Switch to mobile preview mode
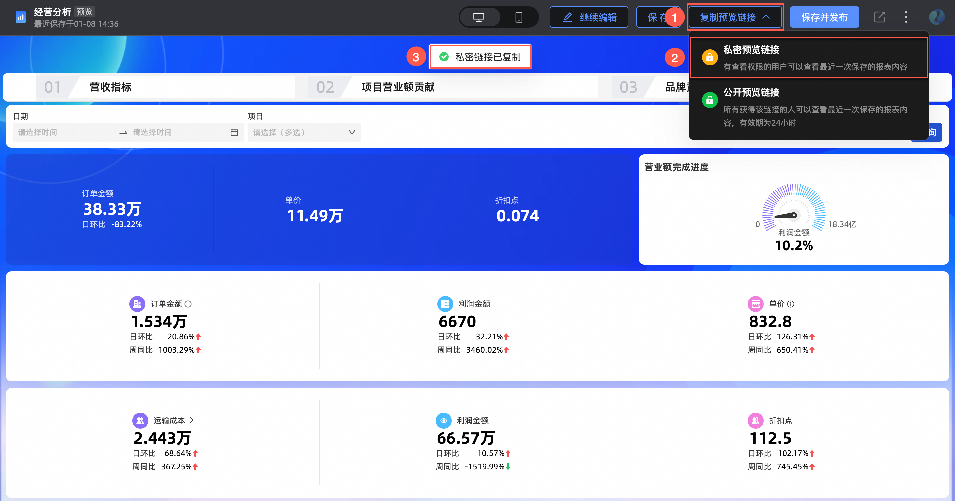Screen dimensions: 955x501 [x=519, y=17]
